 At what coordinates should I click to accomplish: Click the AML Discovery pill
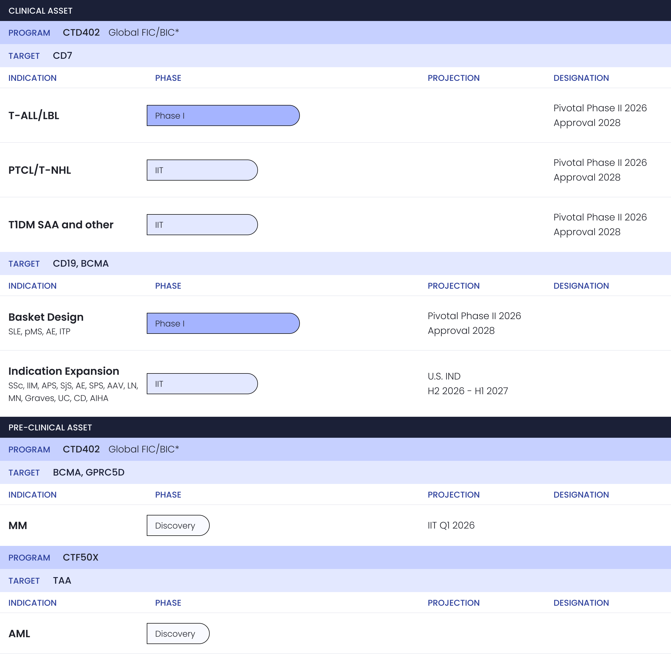(178, 633)
